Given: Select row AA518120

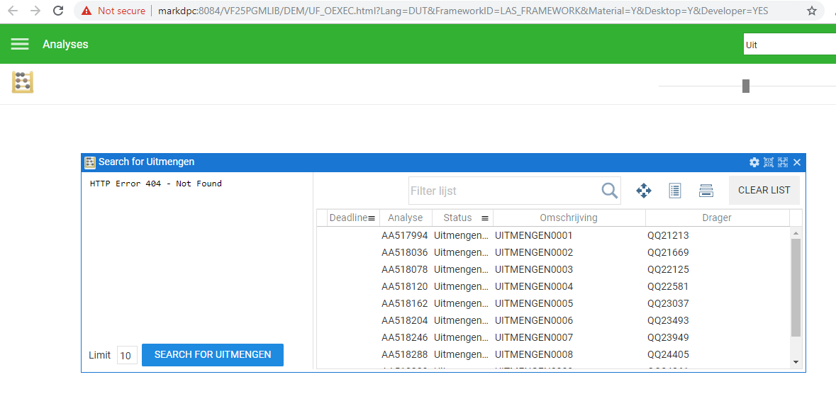Looking at the screenshot, I should (553, 286).
